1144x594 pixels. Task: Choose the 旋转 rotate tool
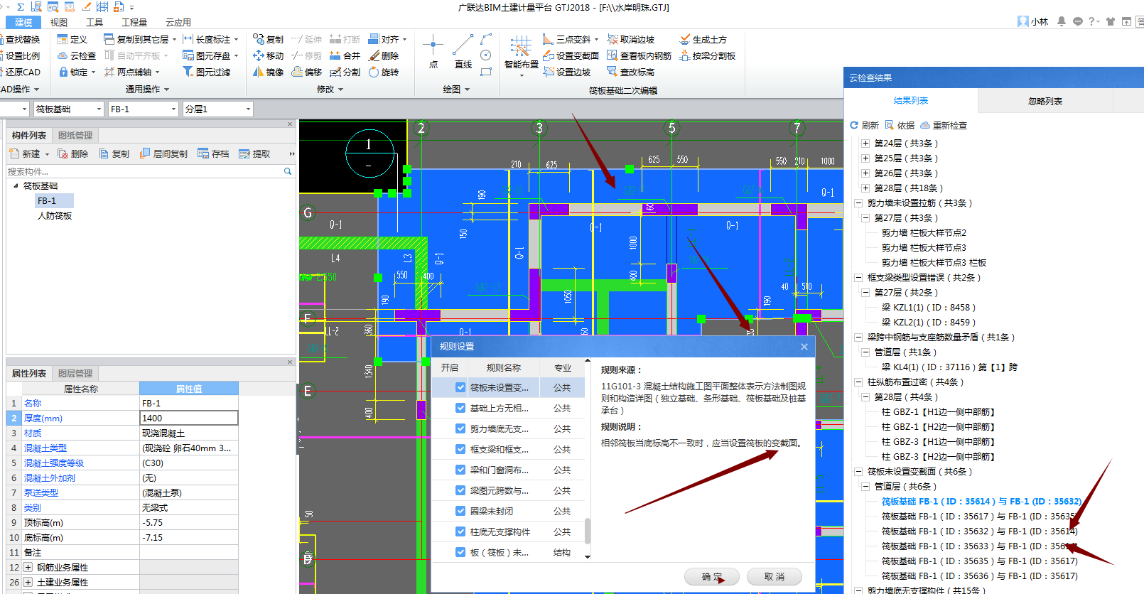click(x=384, y=72)
